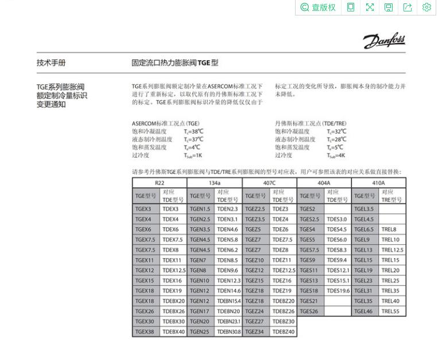Click the 对应 TRE型号 header under 410A
The image size is (442, 347).
tap(392, 196)
